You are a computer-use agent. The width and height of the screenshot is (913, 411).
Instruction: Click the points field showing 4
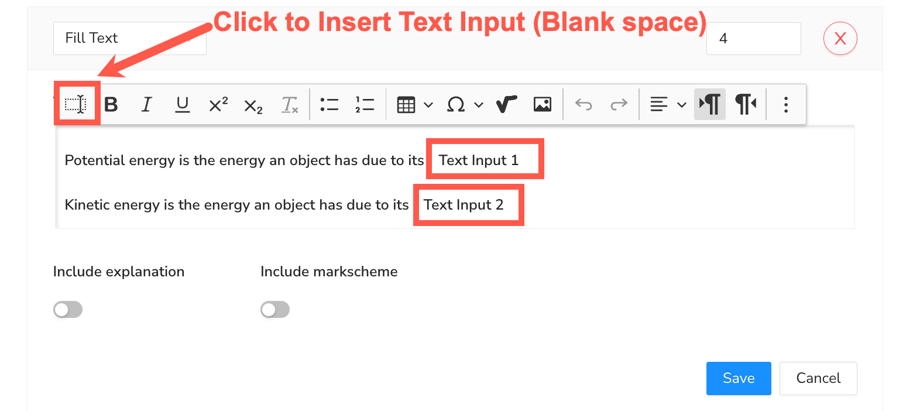753,39
